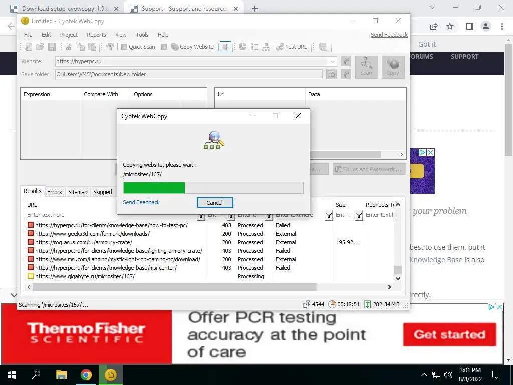Click the New project toolbar icon

pyautogui.click(x=29, y=47)
